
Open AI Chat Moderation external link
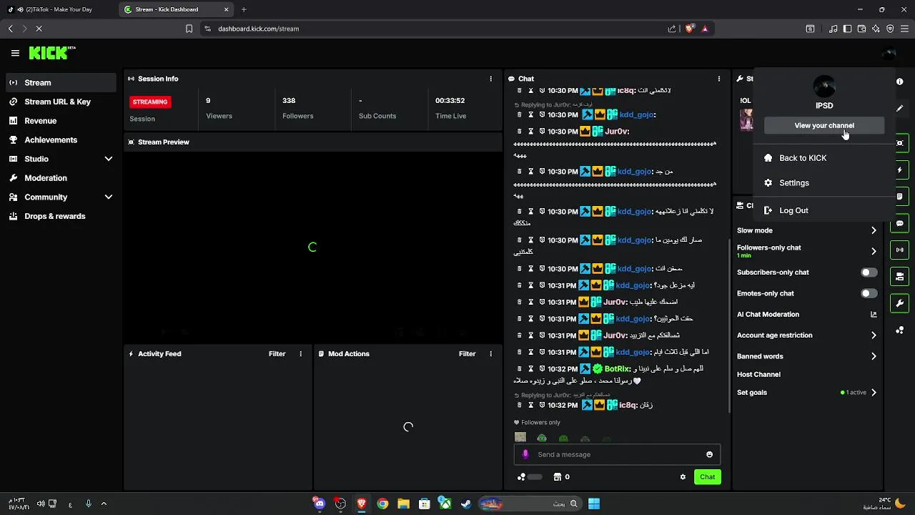(x=874, y=314)
